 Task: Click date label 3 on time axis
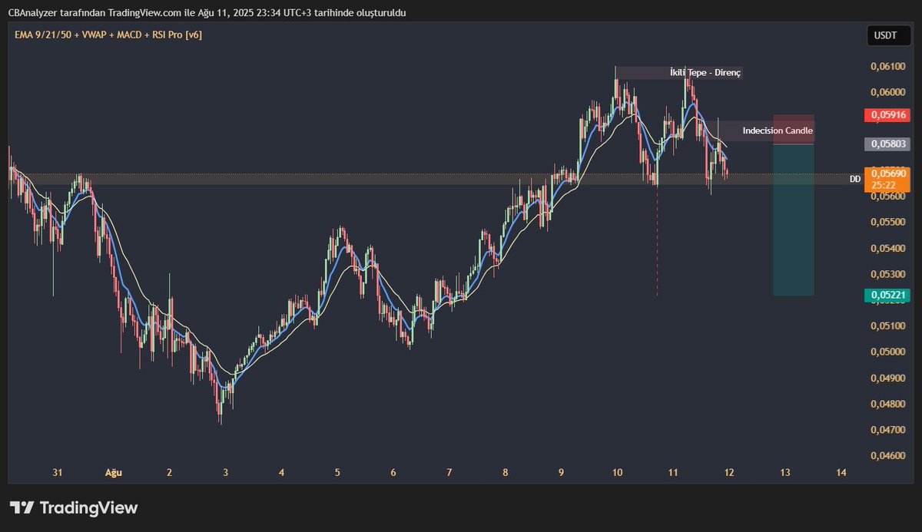[225, 473]
